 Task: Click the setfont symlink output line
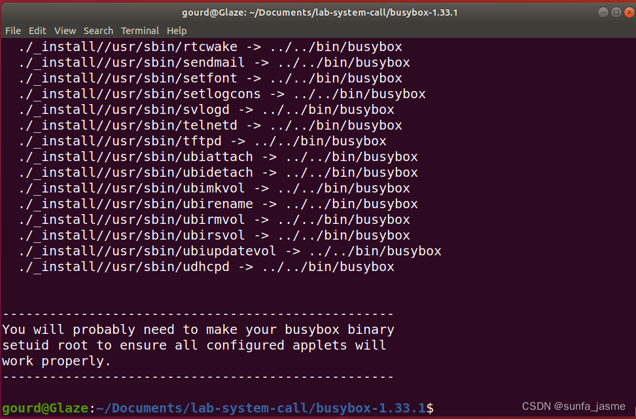[x=210, y=79]
